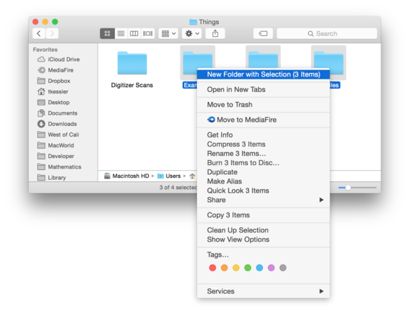The height and width of the screenshot is (311, 411).
Task: Choose Duplicate from context menu
Action: click(x=263, y=172)
